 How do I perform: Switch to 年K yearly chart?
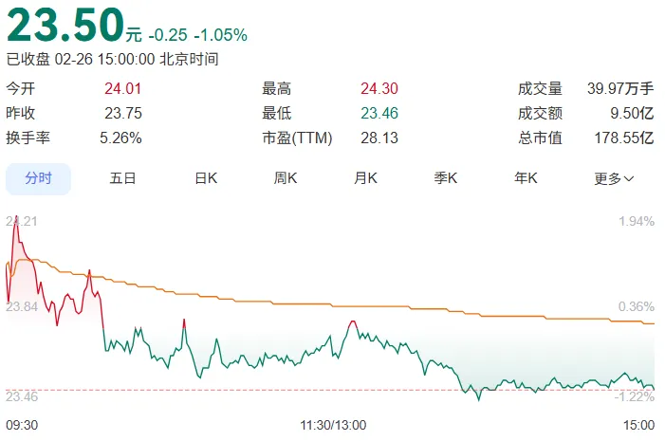526,178
